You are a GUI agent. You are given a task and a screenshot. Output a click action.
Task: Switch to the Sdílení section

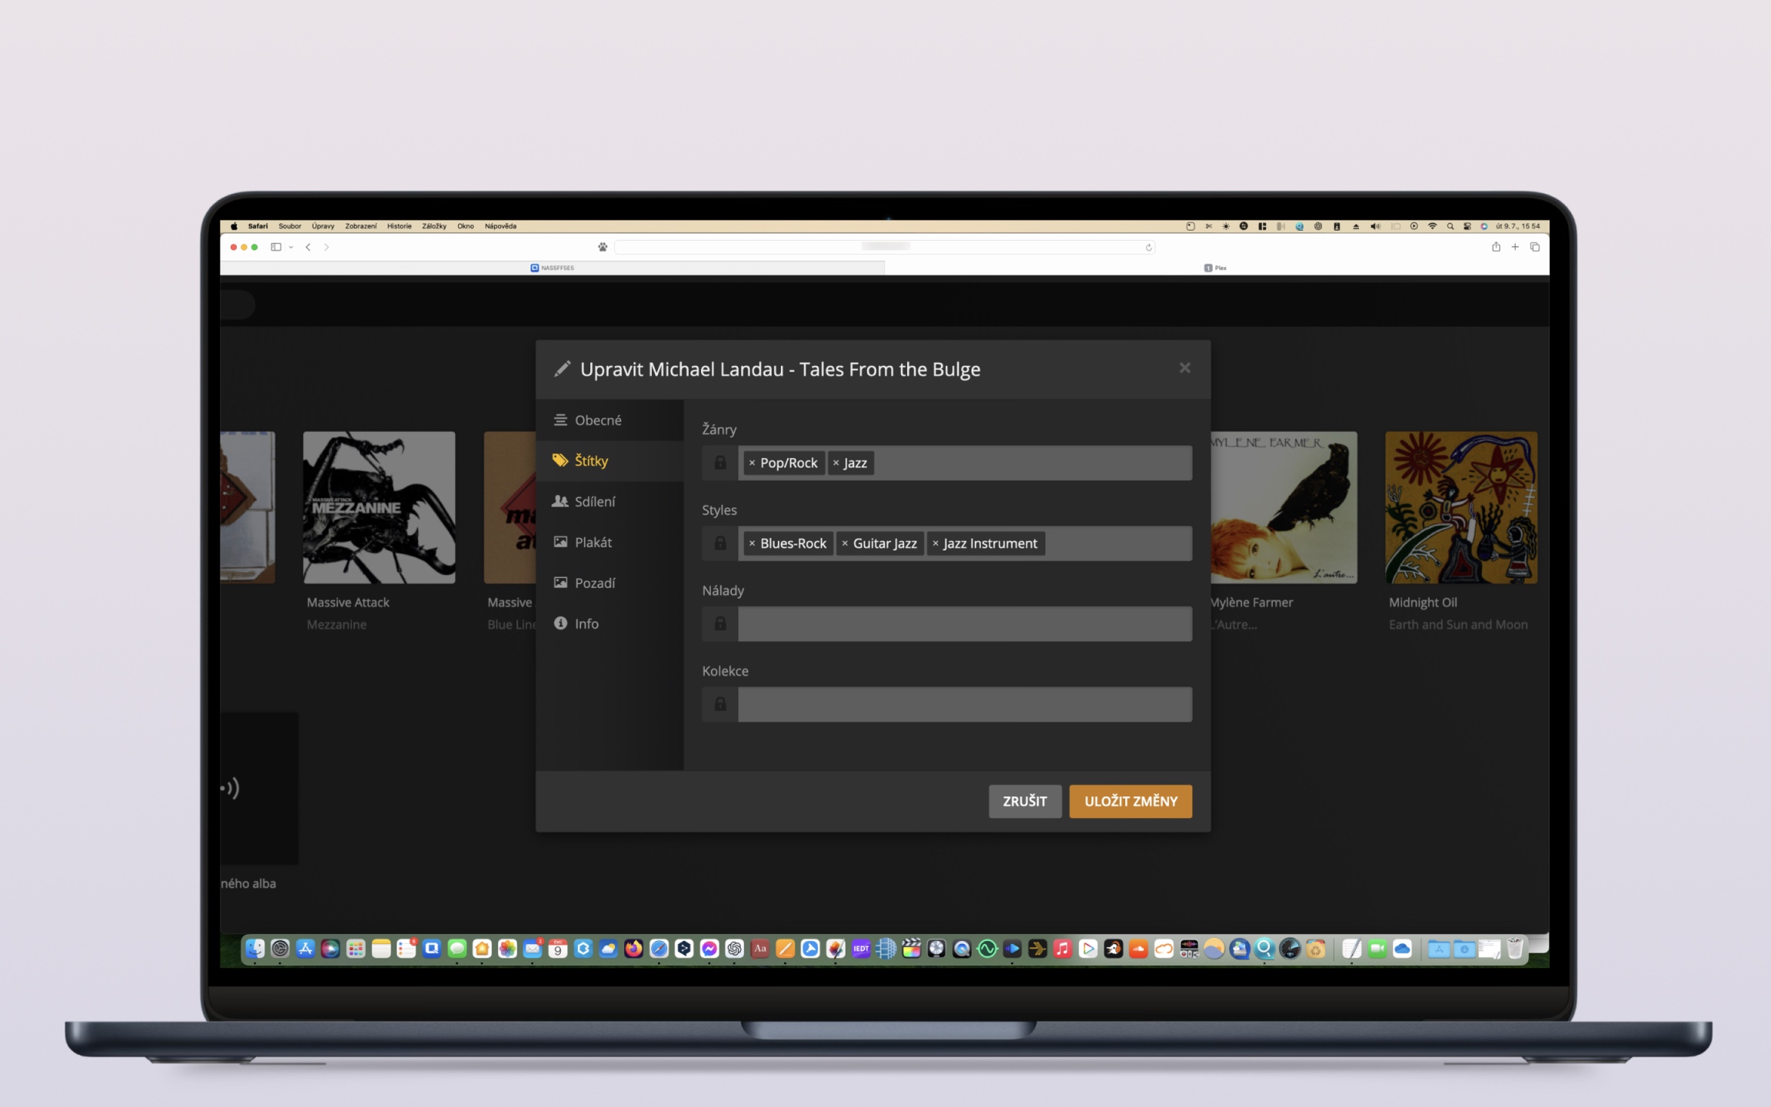coord(594,502)
